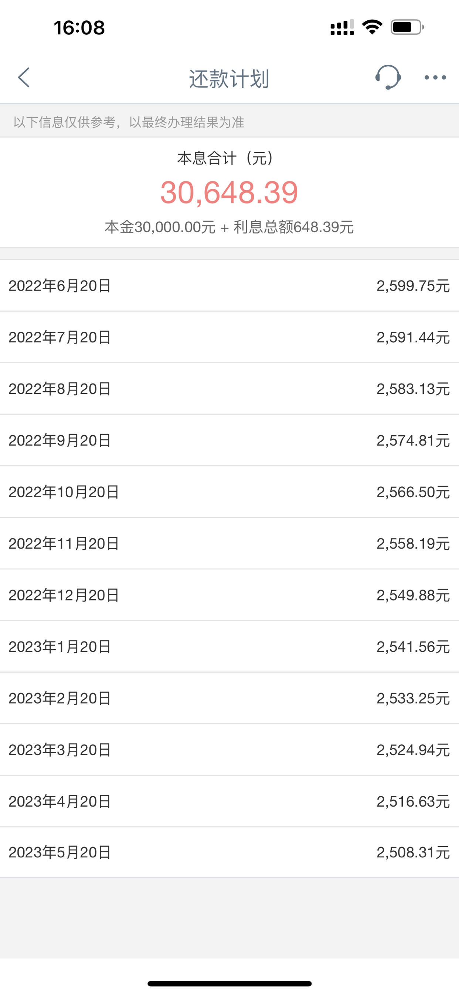Viewport: 459px width, 995px height.
Task: Select the 2023年4月20日 repayment row
Action: [x=229, y=801]
